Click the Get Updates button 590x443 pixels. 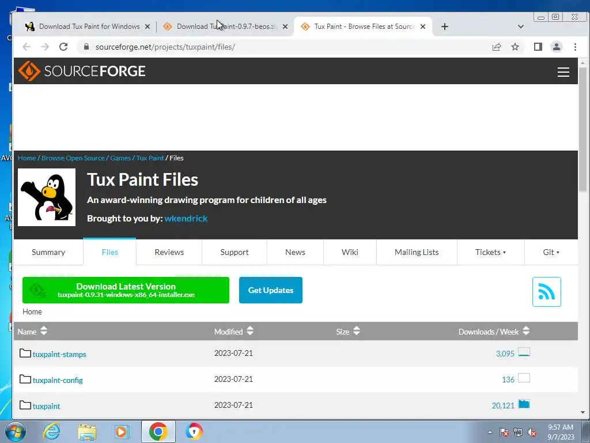pos(271,290)
